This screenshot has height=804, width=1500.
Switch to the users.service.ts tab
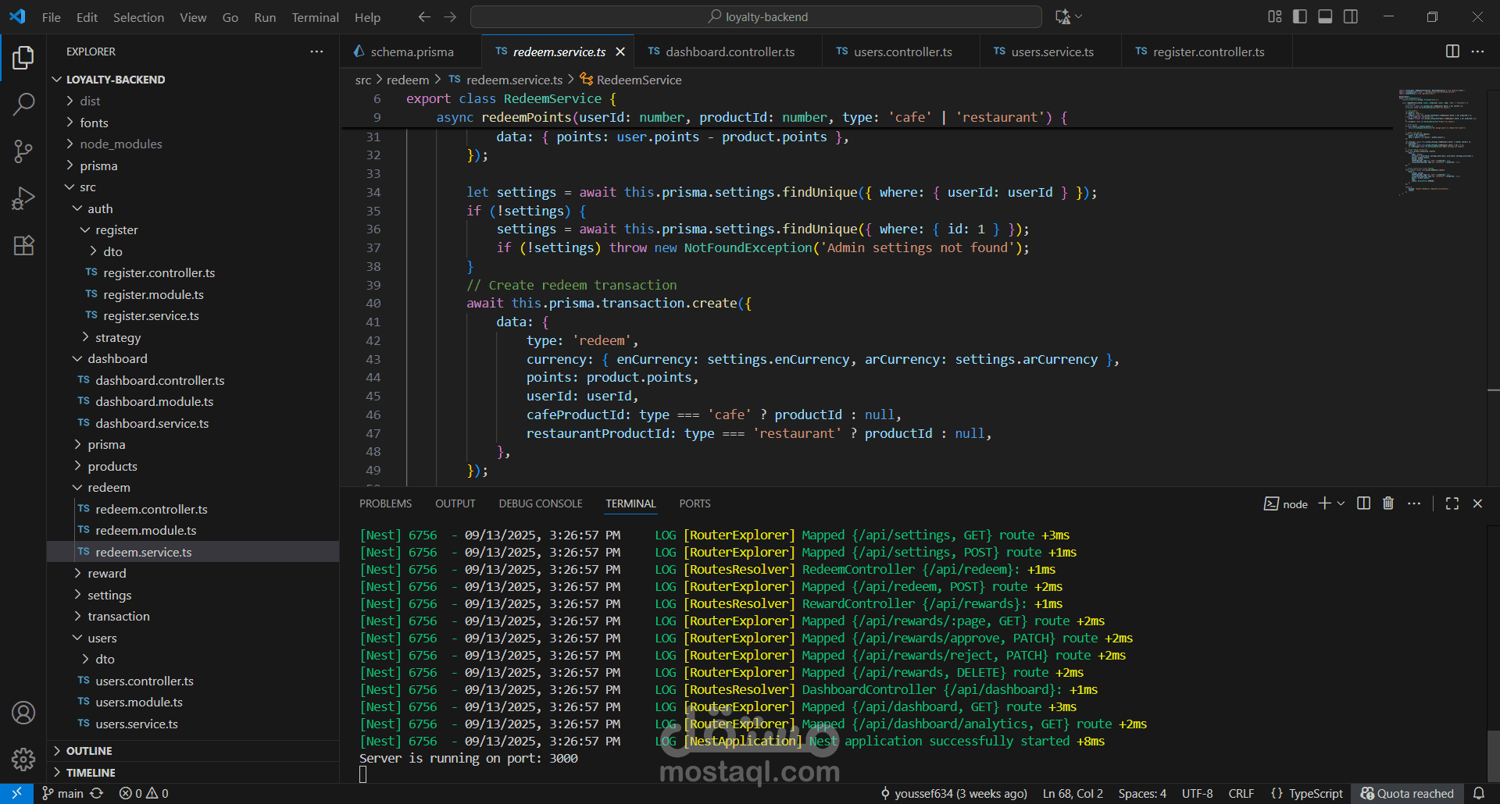pyautogui.click(x=1052, y=52)
